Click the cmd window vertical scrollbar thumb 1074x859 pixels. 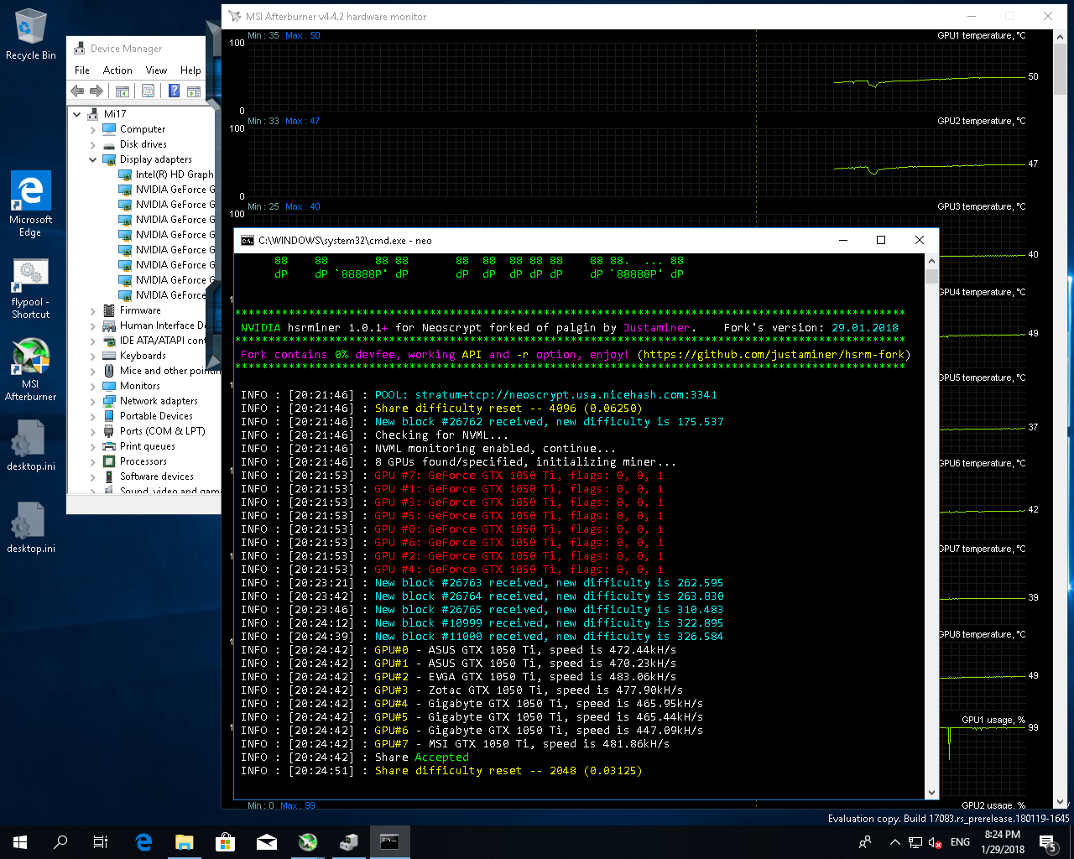click(931, 277)
